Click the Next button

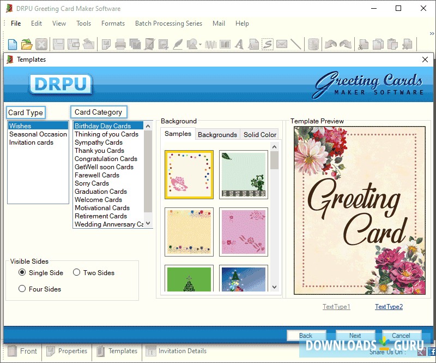tap(355, 335)
